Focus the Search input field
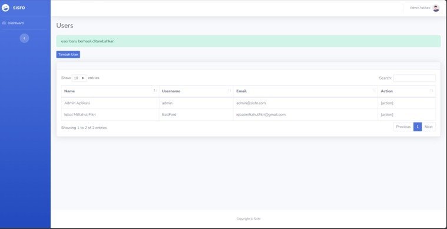Image resolution: width=447 pixels, height=229 pixels. click(x=414, y=78)
